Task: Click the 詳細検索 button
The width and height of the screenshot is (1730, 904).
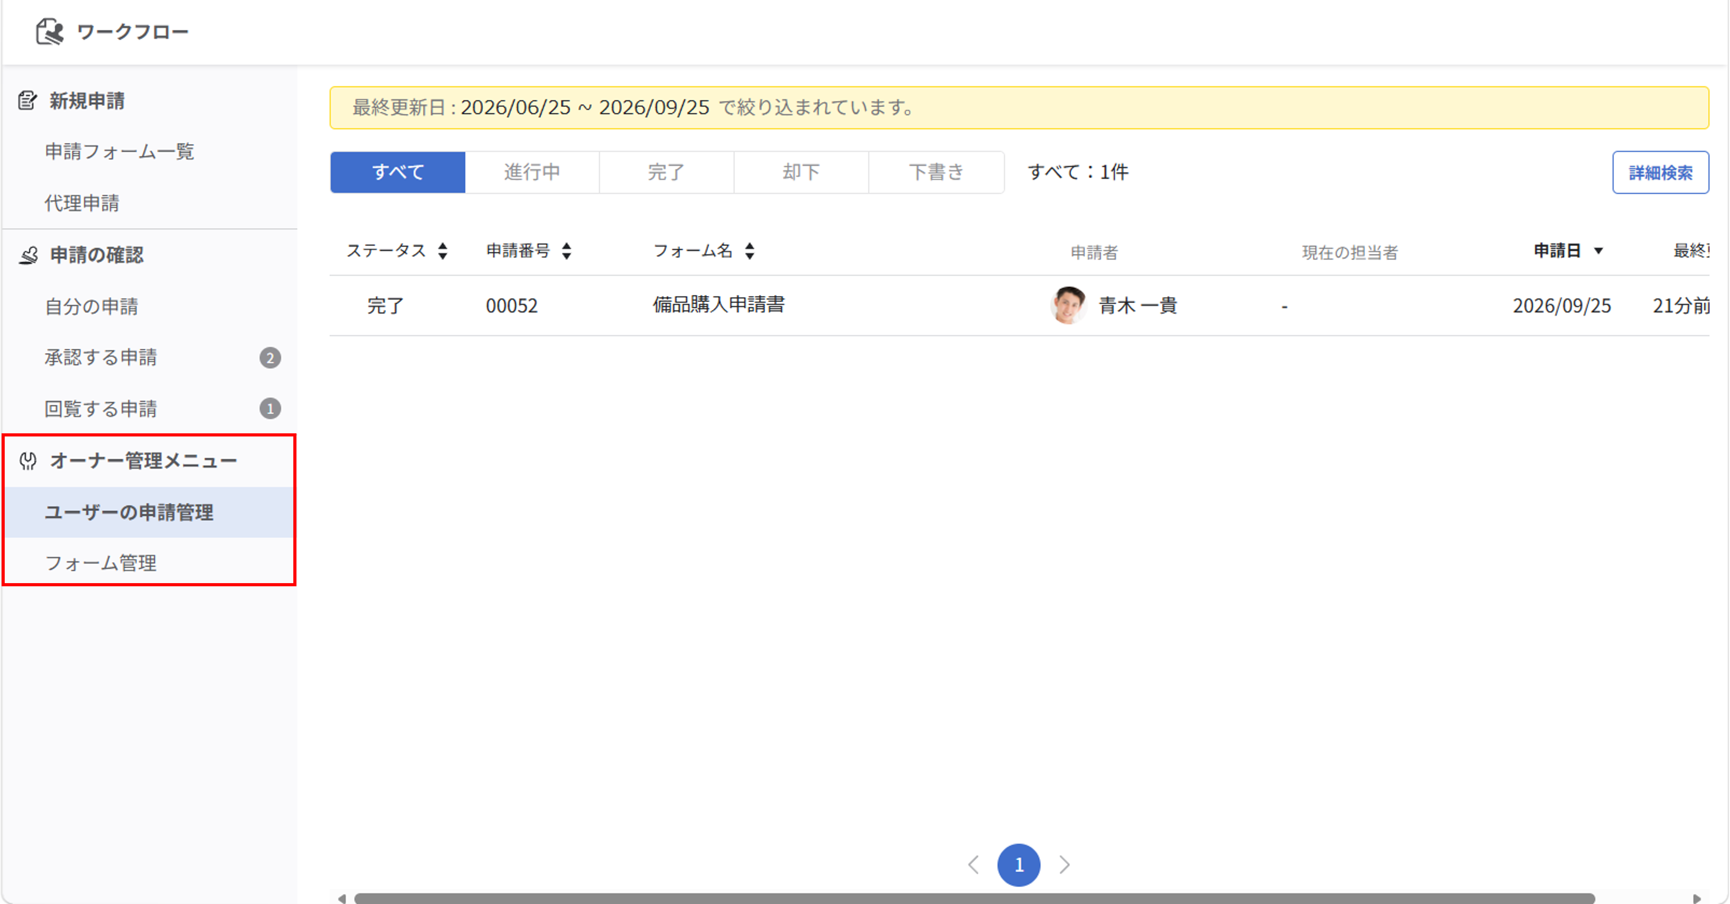Action: [1660, 173]
